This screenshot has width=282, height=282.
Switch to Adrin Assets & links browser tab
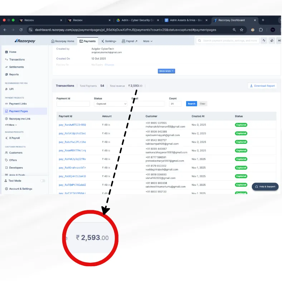click(x=186, y=20)
